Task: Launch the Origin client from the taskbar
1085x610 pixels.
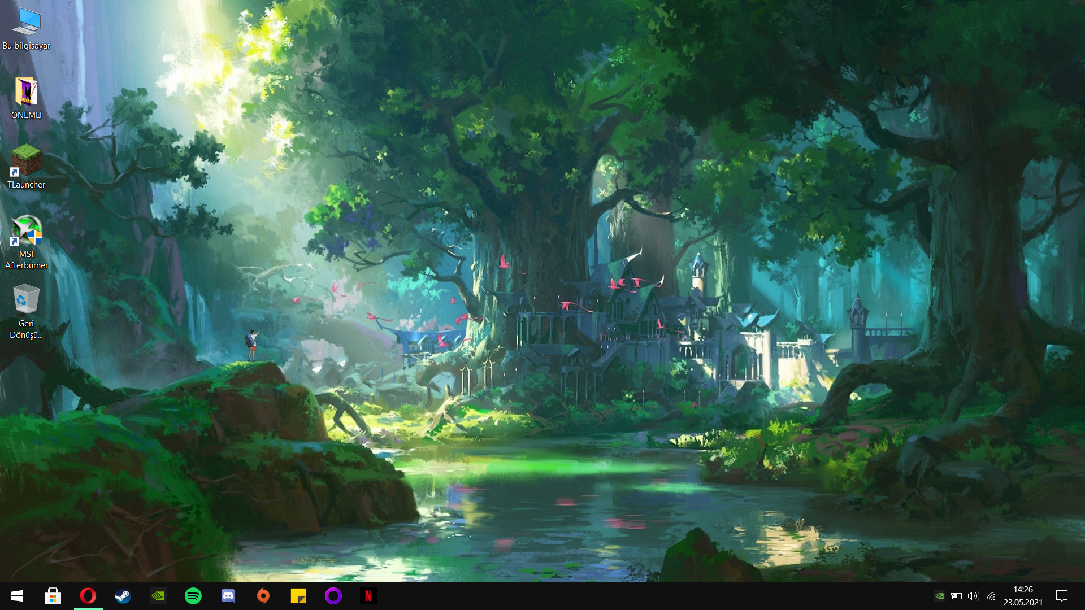Action: (263, 596)
